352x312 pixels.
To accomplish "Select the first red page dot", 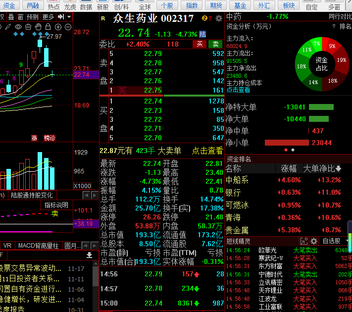I will (x=286, y=150).
